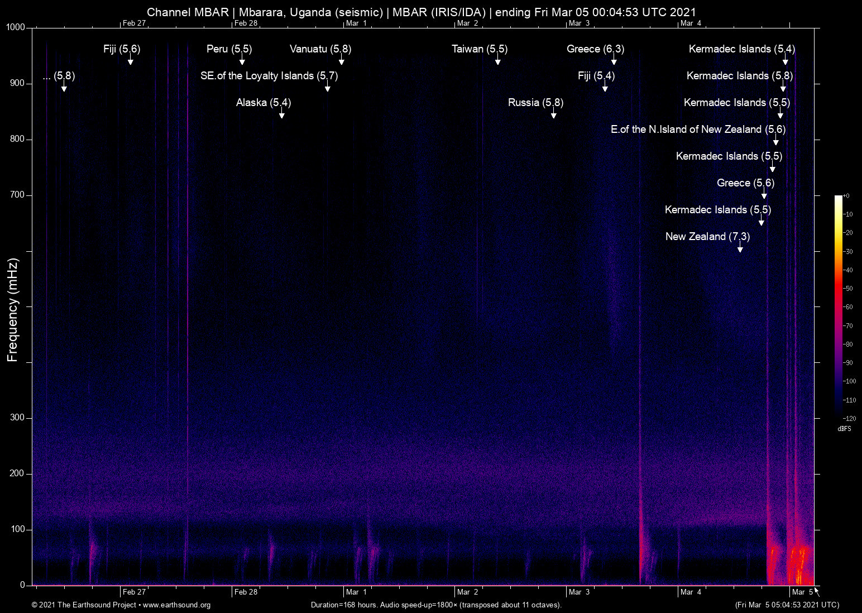Click the arrow marker below New Zealand (7.3)

(x=740, y=248)
